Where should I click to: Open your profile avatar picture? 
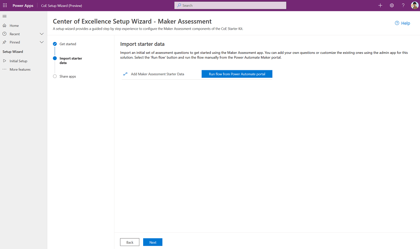point(414,5)
